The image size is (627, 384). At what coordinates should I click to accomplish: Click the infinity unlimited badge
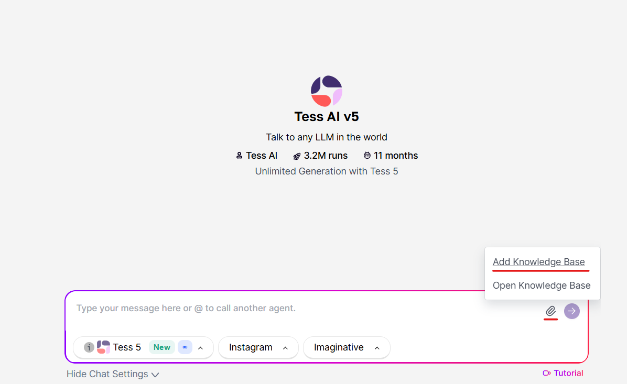pos(185,347)
